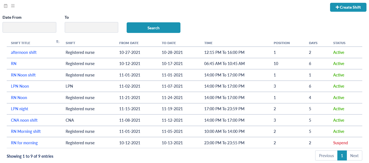
Task: Click the Create Shift button
Action: pos(348,7)
